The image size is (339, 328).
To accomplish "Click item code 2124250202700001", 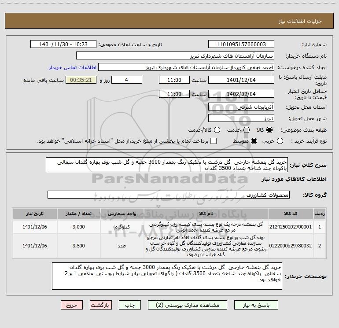I will (x=291, y=227).
